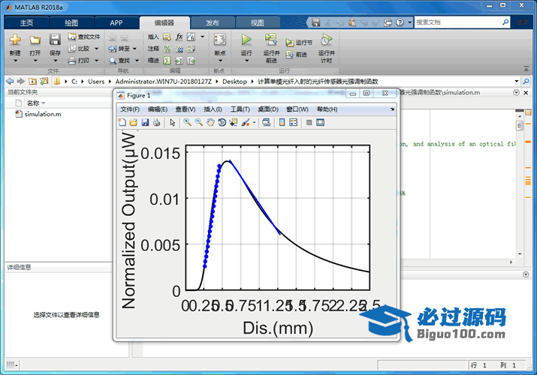Click the up-one-folder icon in the path bar
Screen dimensions: 537x375
pyautogui.click(x=32, y=81)
